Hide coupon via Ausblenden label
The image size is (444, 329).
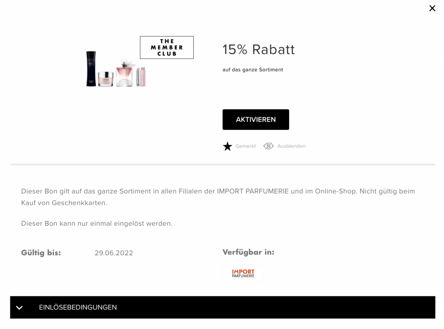click(x=291, y=146)
